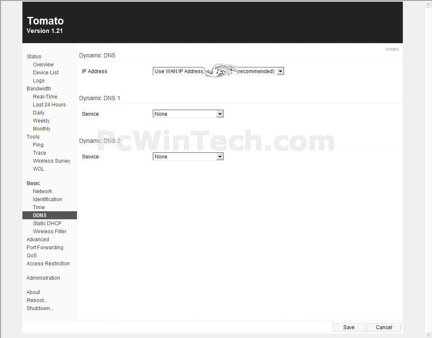Image resolution: width=432 pixels, height=338 pixels.
Task: Go to the Overview page
Action: pyautogui.click(x=43, y=65)
